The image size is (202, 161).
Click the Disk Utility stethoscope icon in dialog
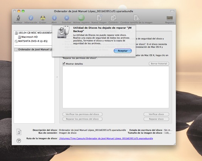(x=63, y=32)
